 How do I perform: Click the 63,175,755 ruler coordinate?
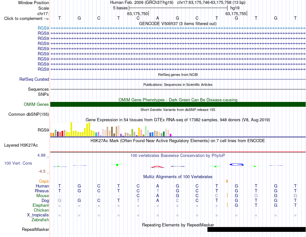(x=236, y=14)
